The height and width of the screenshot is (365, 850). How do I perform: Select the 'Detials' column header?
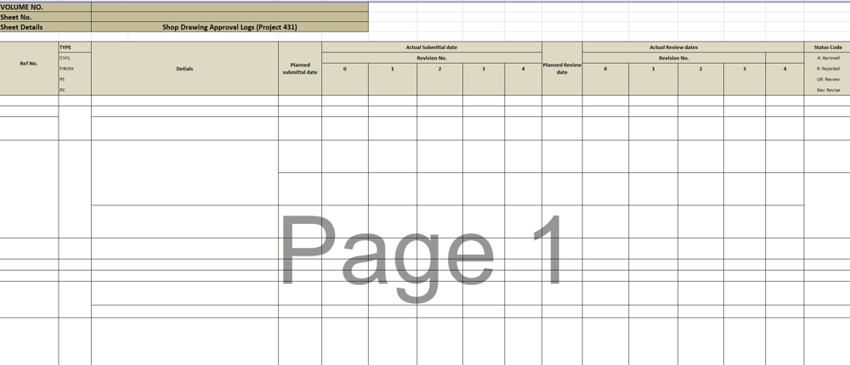pyautogui.click(x=184, y=69)
